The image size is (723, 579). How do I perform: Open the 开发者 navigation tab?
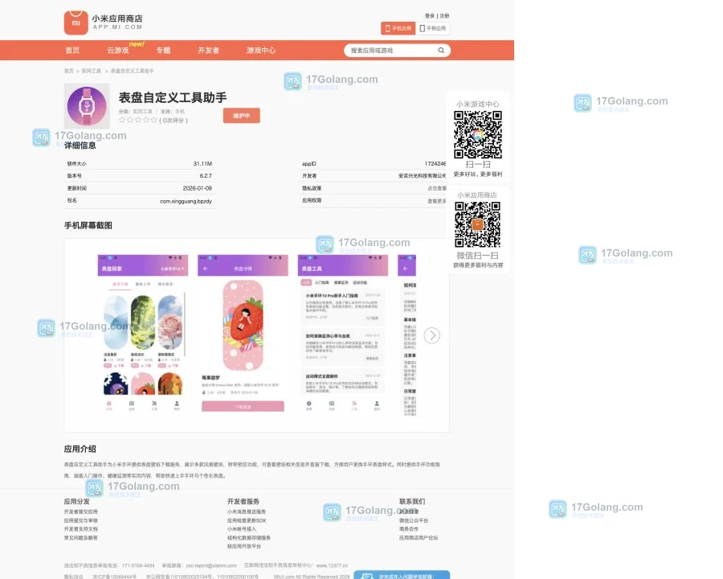(x=208, y=51)
